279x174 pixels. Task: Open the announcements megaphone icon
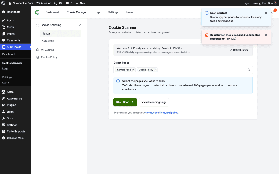point(273,12)
